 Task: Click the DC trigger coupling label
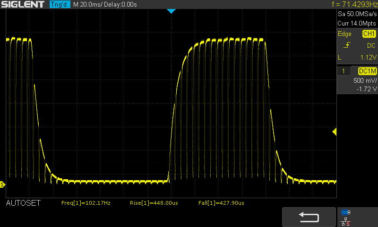pos(371,45)
